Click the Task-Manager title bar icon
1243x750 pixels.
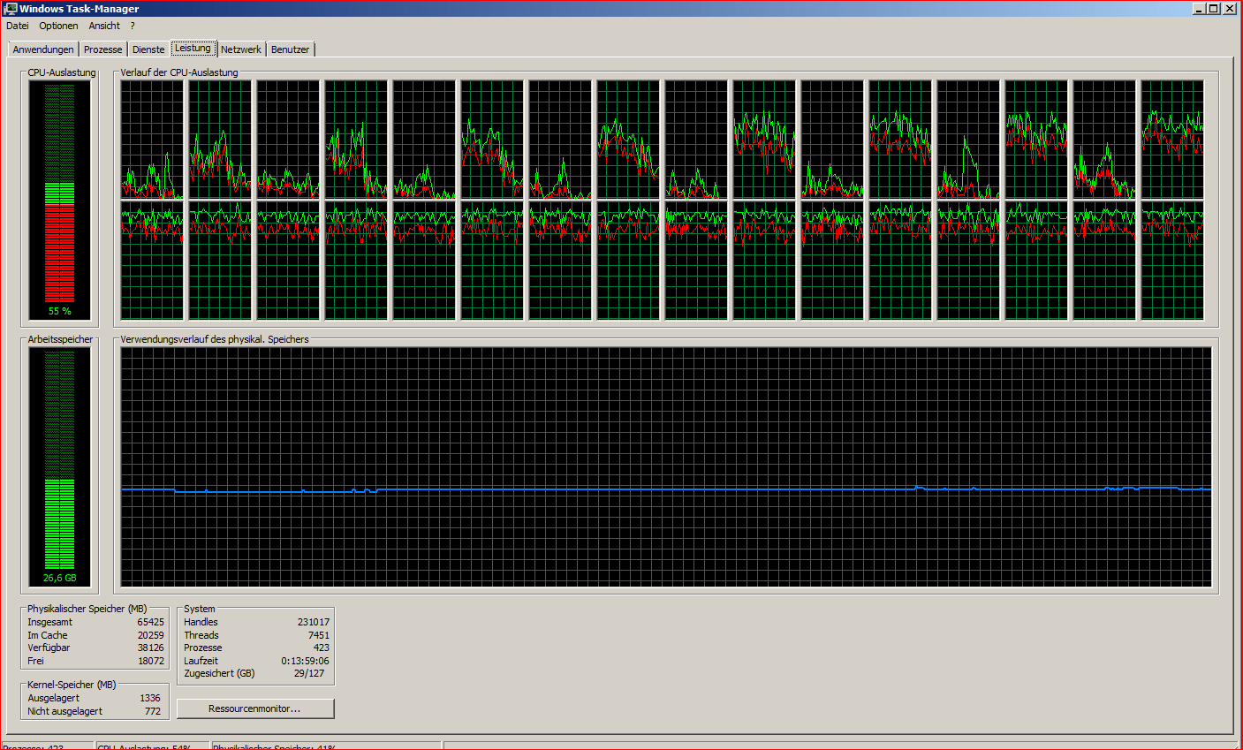pos(11,8)
